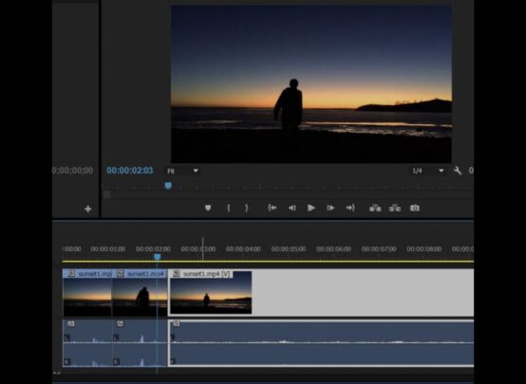Click 00:00:06:00 on the time ruler
The image size is (526, 384).
tap(334, 249)
